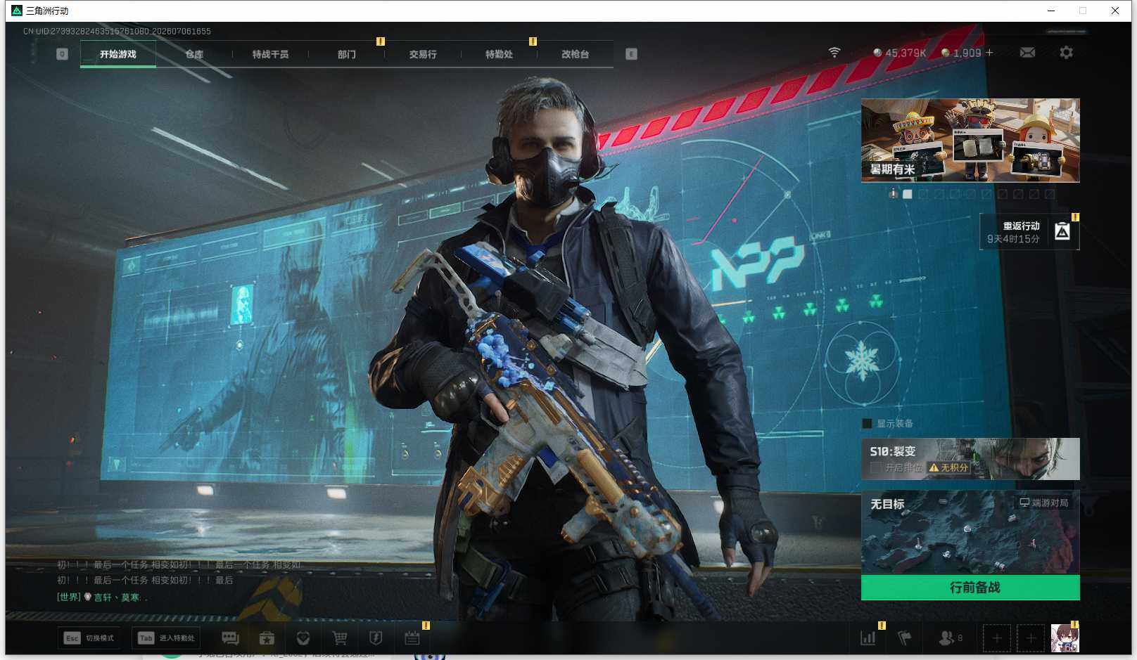
Task: Click the return-operation bag icon
Action: click(1062, 231)
